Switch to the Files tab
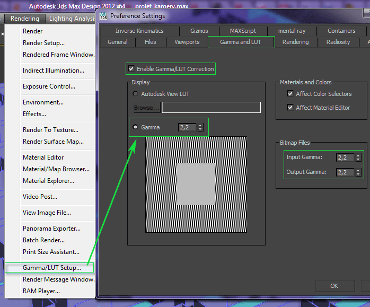This screenshot has height=307, width=370. click(x=151, y=42)
